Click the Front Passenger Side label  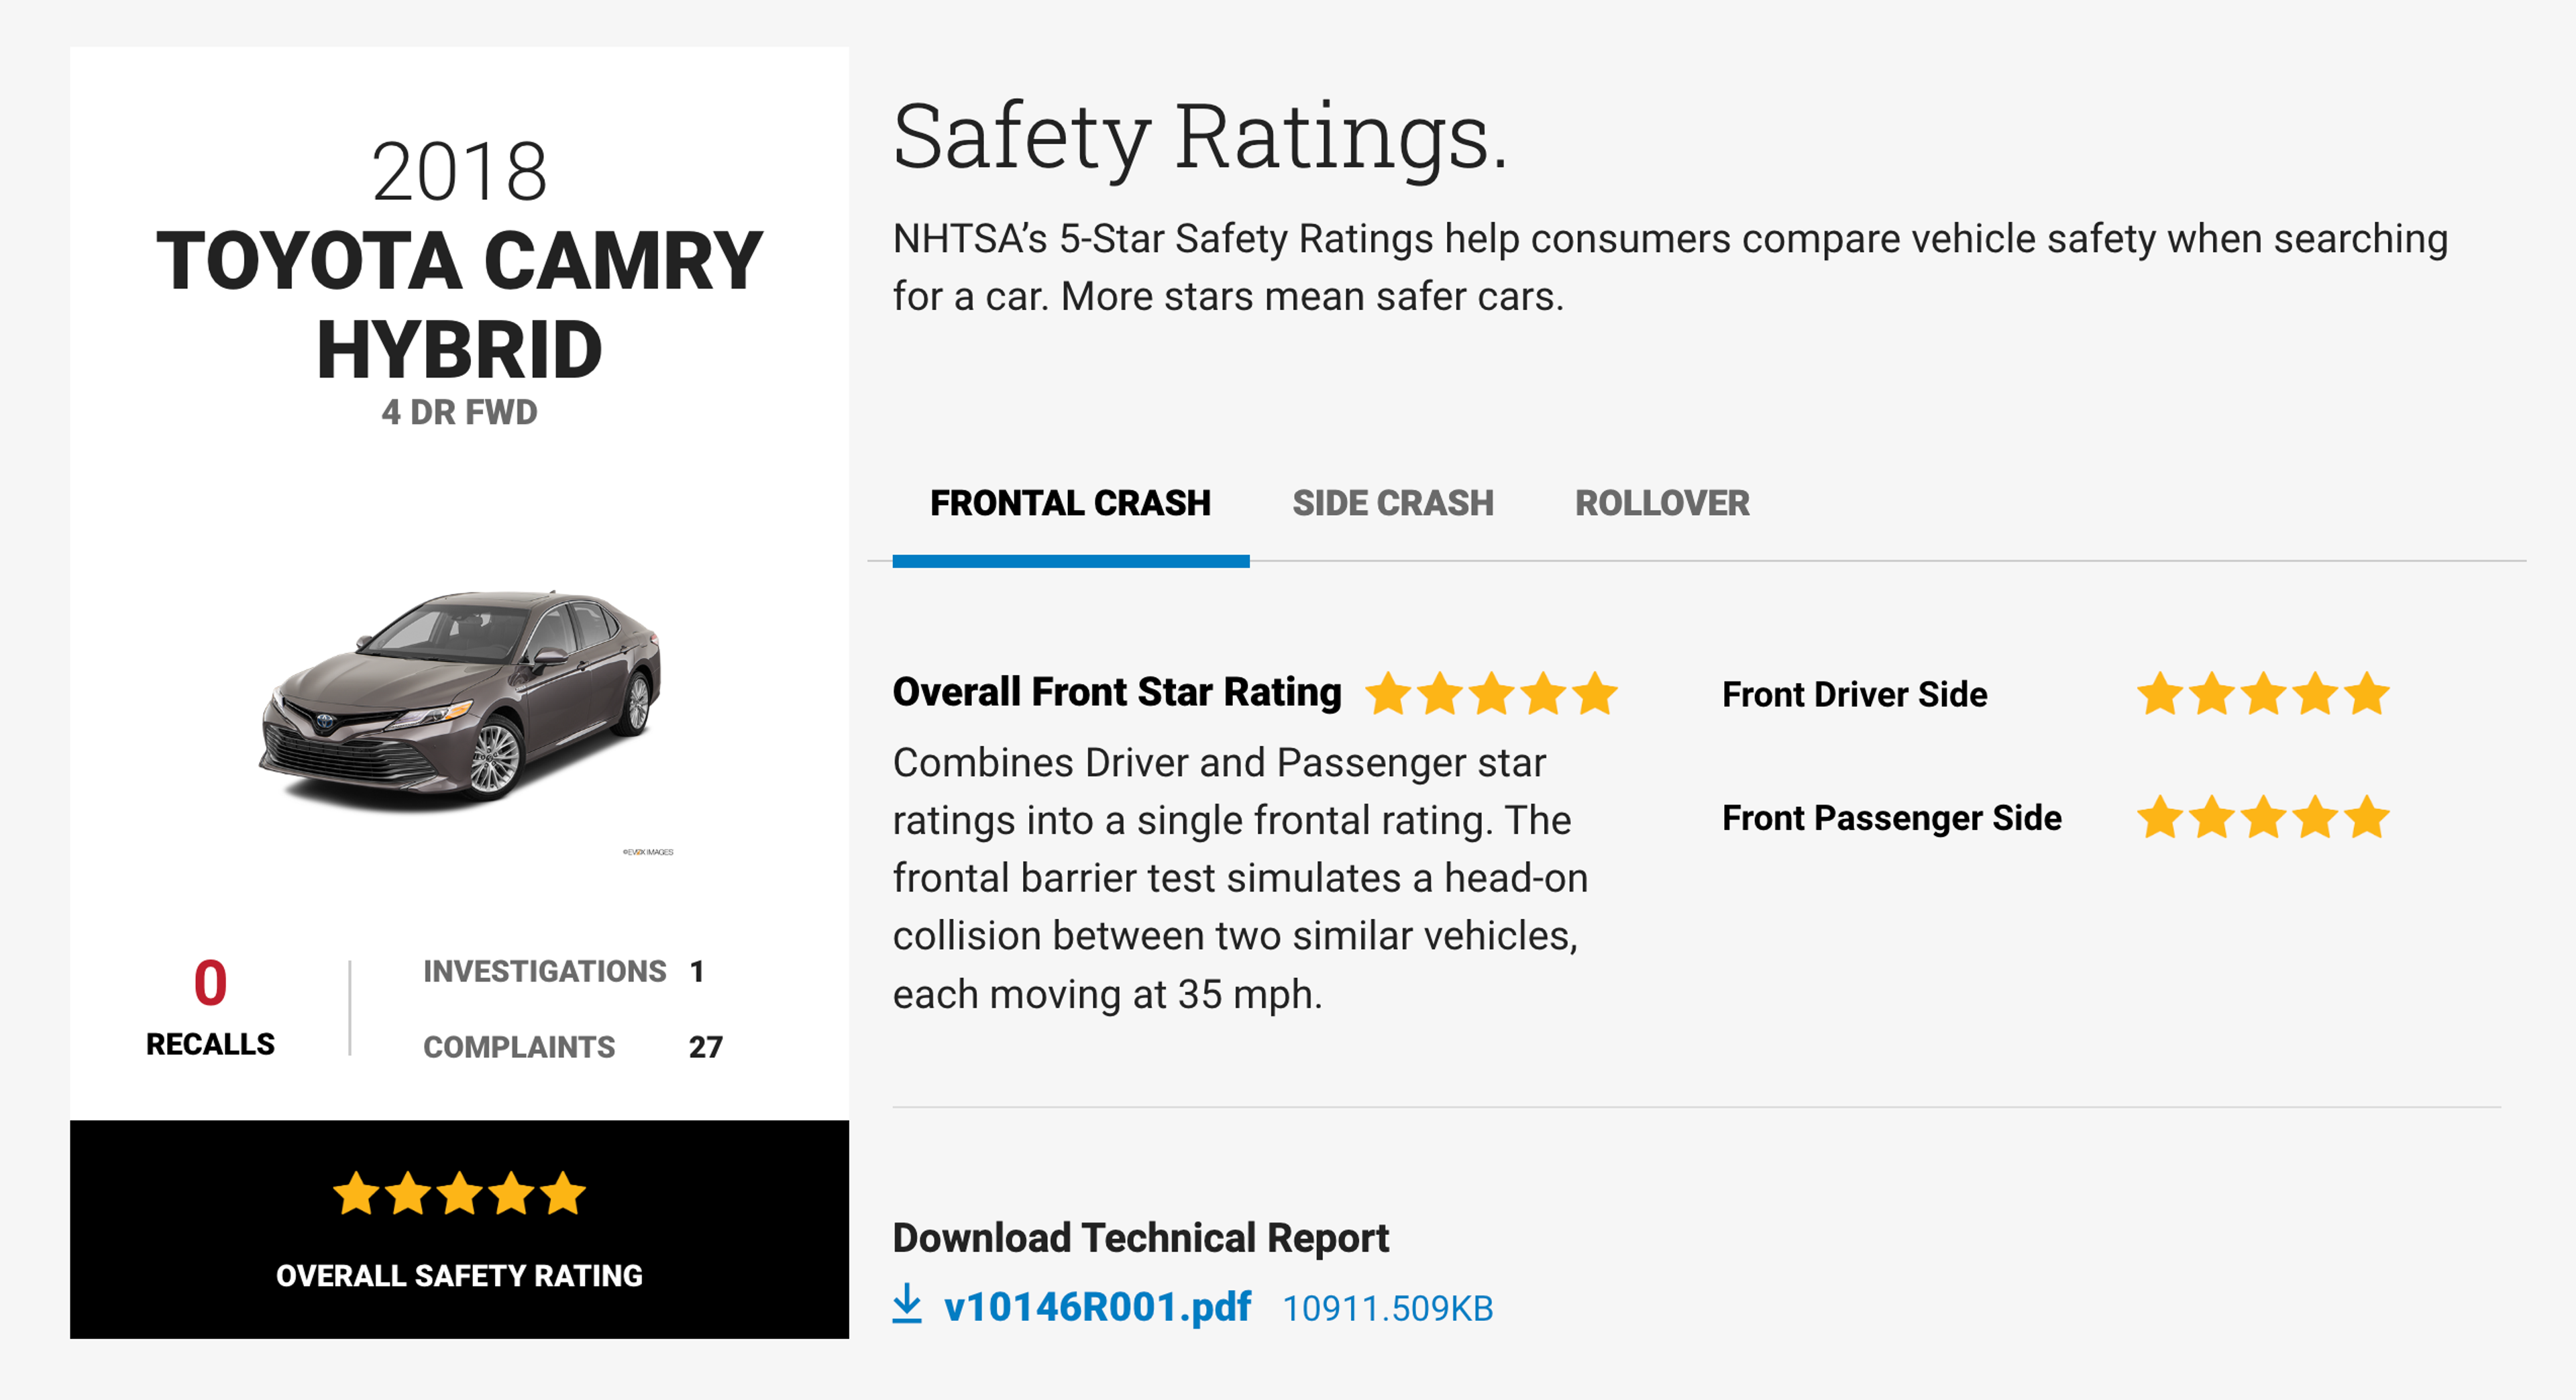pyautogui.click(x=1891, y=818)
